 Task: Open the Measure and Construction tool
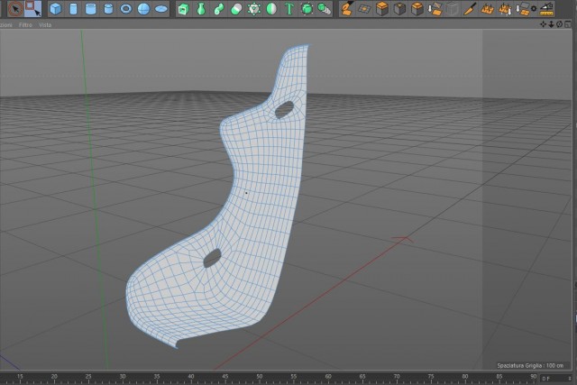547,9
